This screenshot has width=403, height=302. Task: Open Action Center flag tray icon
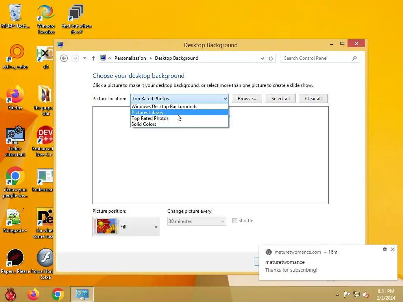(347, 295)
